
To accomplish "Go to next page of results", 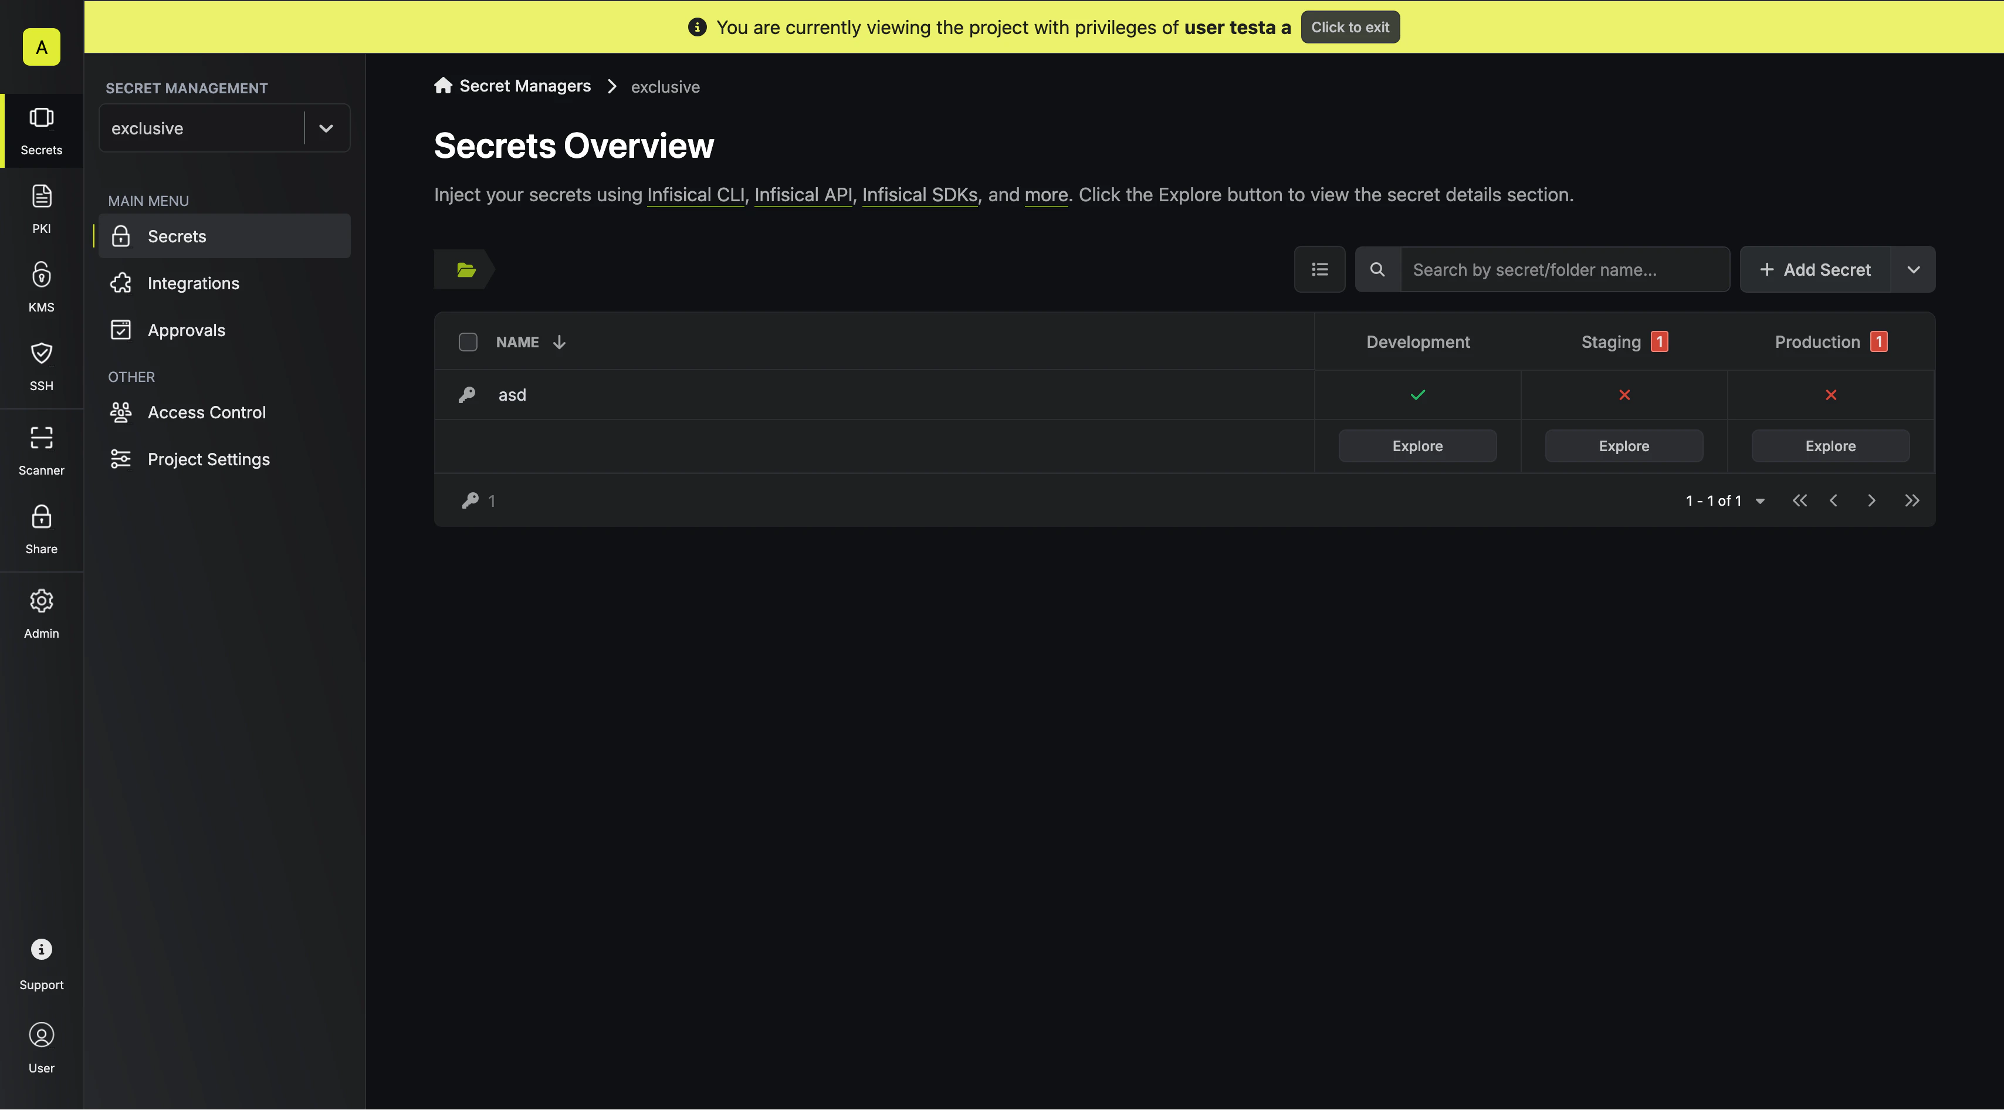I will [x=1871, y=501].
